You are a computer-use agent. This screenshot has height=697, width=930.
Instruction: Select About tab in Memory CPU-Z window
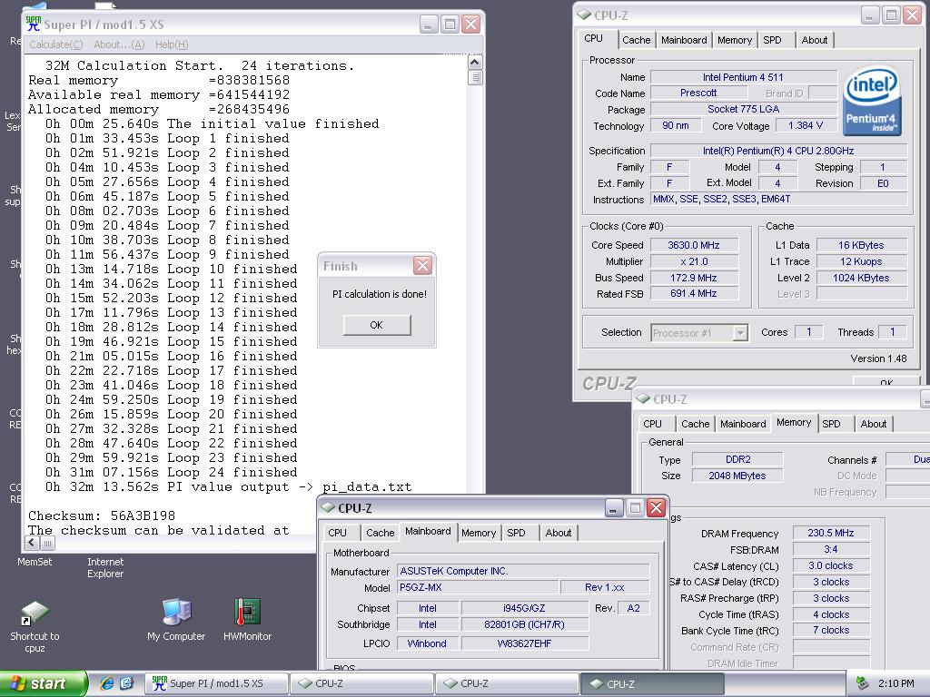[874, 424]
